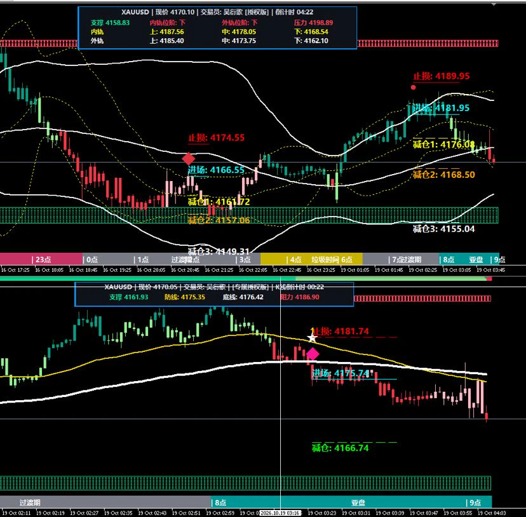Click the 支撑 4158.83 support value
Screen dimensions: 526x517
coord(110,22)
